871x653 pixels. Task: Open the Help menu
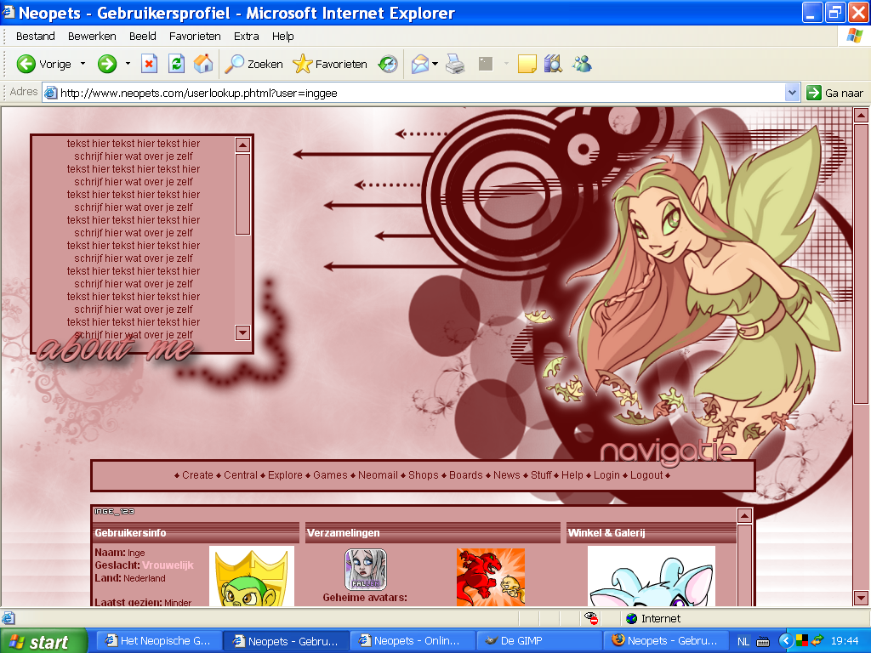pyautogui.click(x=282, y=36)
